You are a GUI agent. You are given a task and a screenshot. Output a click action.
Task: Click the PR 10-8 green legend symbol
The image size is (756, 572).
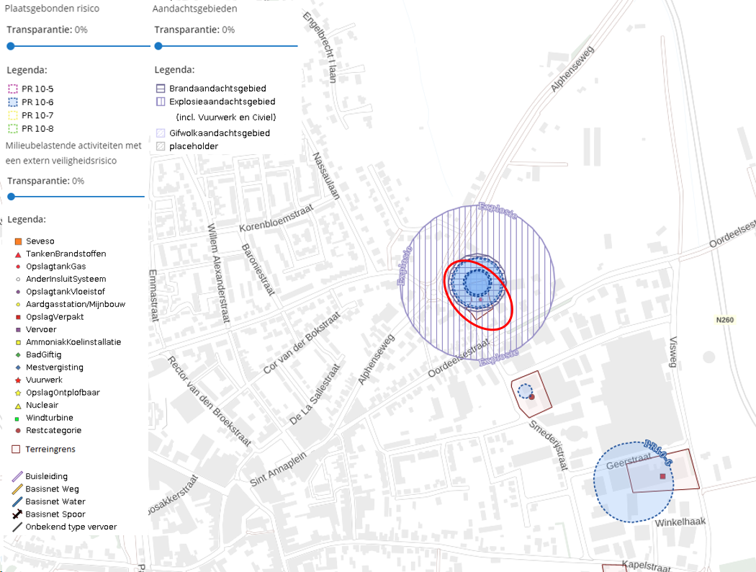click(x=13, y=128)
